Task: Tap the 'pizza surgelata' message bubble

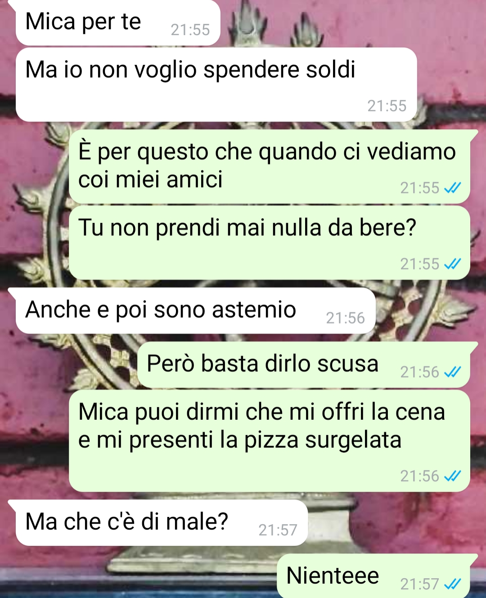Action: pyautogui.click(x=269, y=441)
